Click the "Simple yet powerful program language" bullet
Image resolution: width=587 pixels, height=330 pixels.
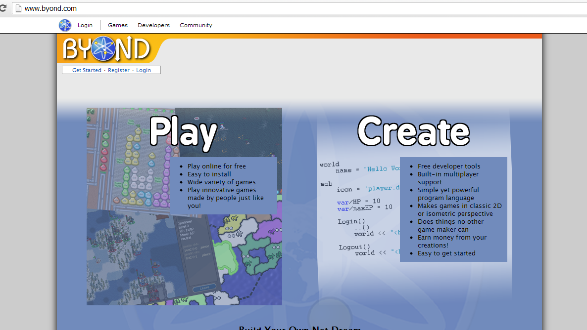tap(448, 194)
